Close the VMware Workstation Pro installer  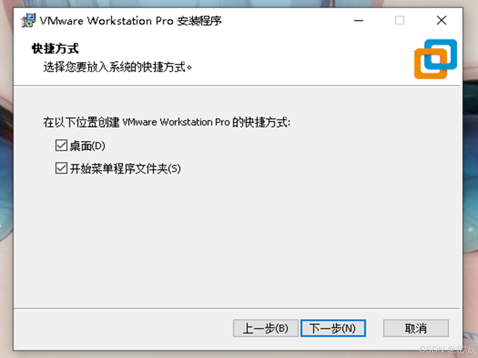441,20
